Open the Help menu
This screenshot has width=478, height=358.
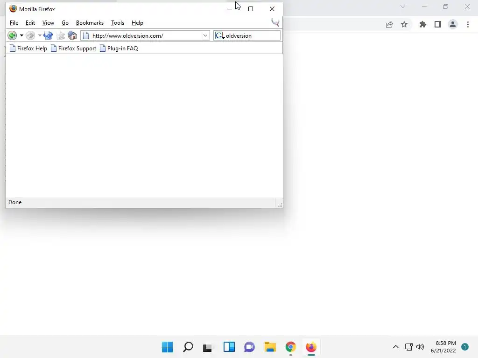click(137, 23)
